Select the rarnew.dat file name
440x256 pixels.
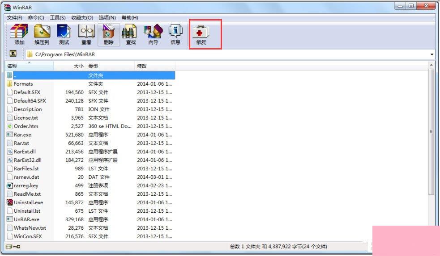26,177
